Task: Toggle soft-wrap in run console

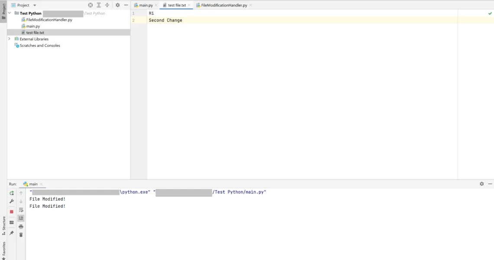Action: coord(21,210)
